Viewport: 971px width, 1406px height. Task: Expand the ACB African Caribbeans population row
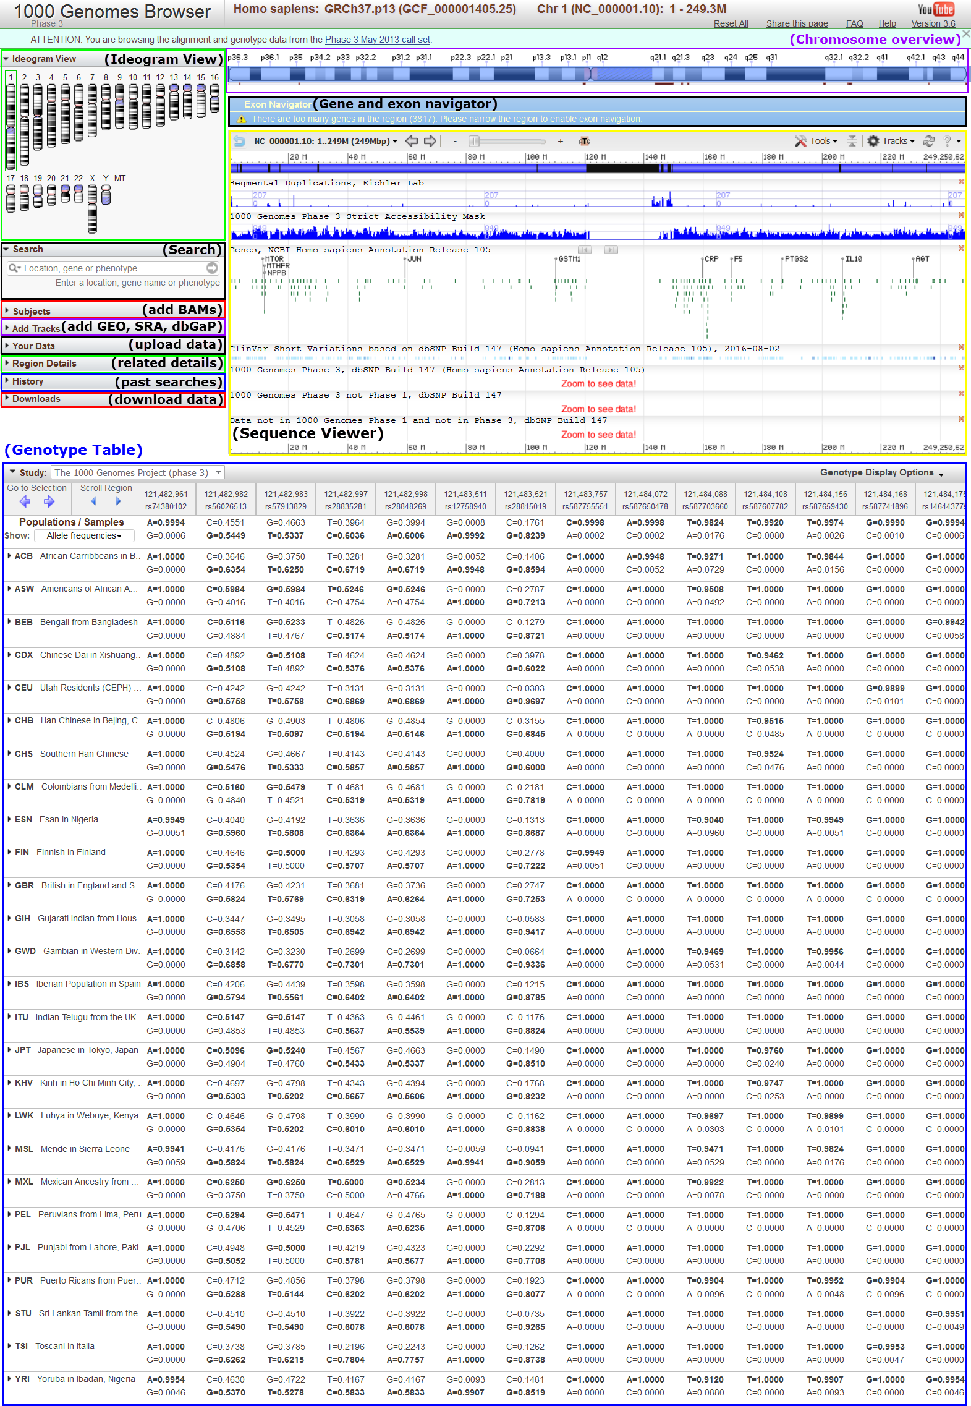9,556
